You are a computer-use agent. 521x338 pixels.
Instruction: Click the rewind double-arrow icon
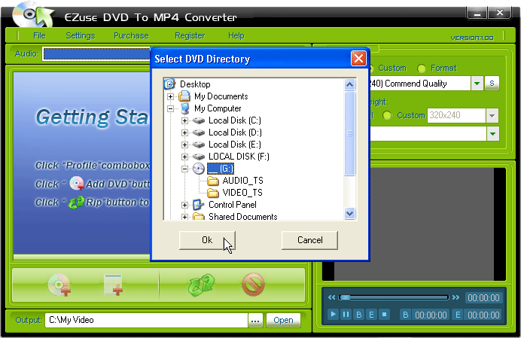click(x=331, y=297)
